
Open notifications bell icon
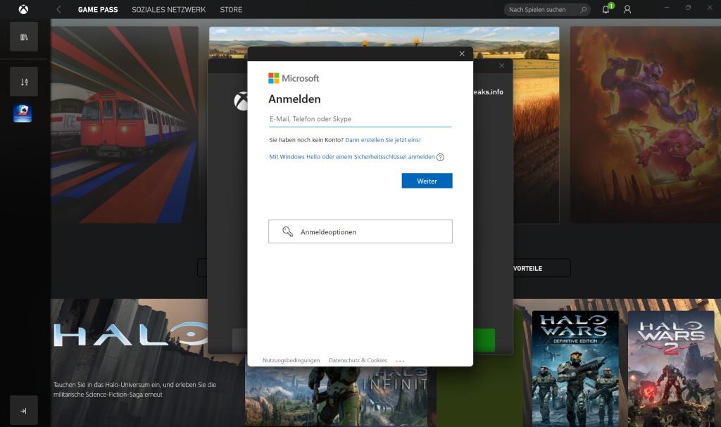pyautogui.click(x=606, y=9)
